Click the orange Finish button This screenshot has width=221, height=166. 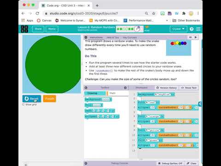pos(50,99)
